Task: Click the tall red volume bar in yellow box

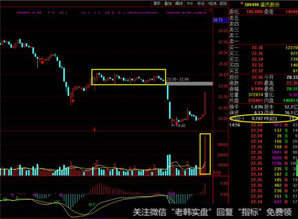Action: tap(205, 155)
